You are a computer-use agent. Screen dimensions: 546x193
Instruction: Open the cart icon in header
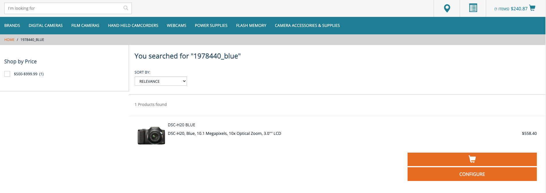[532, 8]
